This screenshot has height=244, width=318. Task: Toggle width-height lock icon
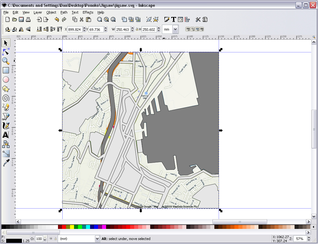[137, 29]
